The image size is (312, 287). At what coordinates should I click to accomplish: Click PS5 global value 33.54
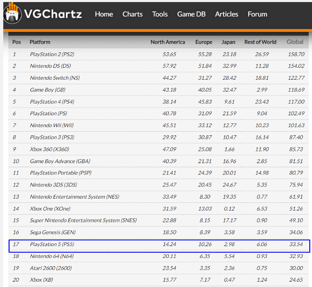click(x=296, y=244)
